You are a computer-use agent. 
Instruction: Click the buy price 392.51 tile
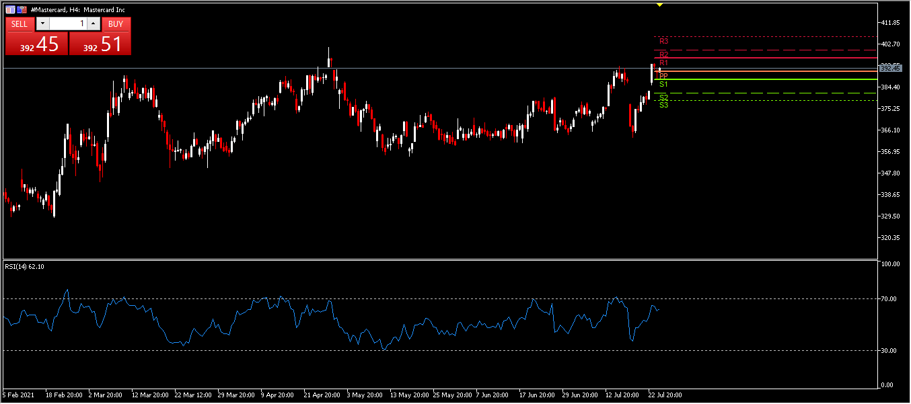tap(100, 44)
